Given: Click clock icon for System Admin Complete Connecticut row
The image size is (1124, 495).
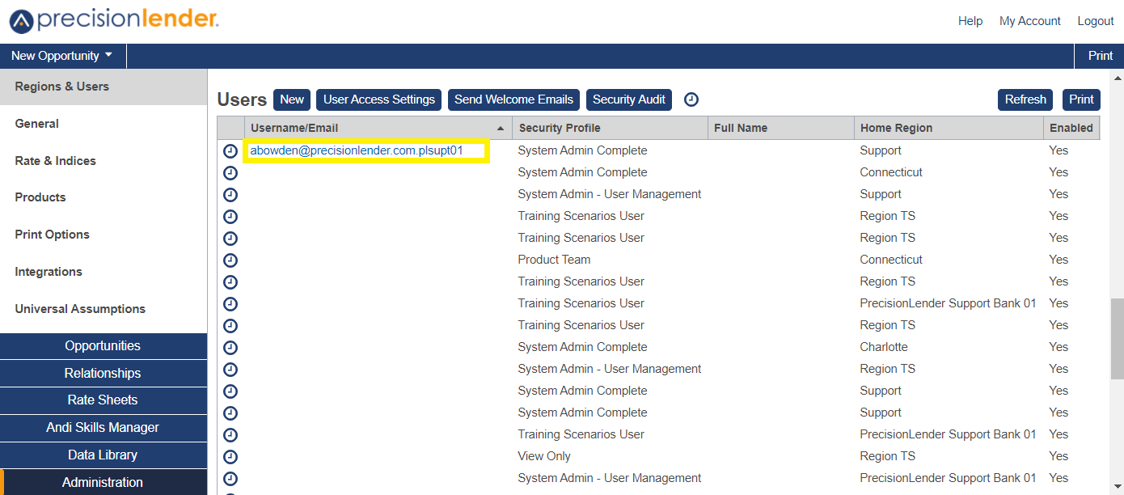Looking at the screenshot, I should (230, 173).
